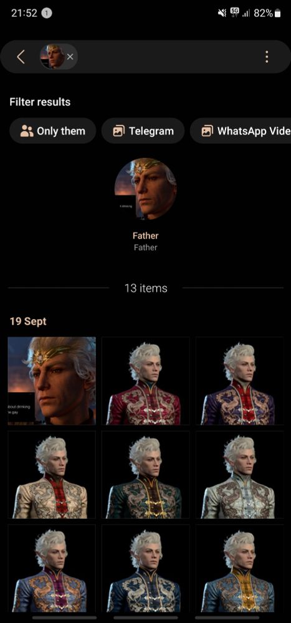The image size is (291, 623).
Task: Open the dark green jacket photo
Action: [146, 475]
